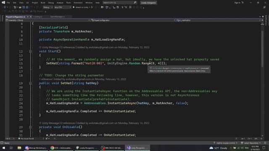Viewport: 269px width, 151px height.
Task: Open the Build menu
Action: 43,3
